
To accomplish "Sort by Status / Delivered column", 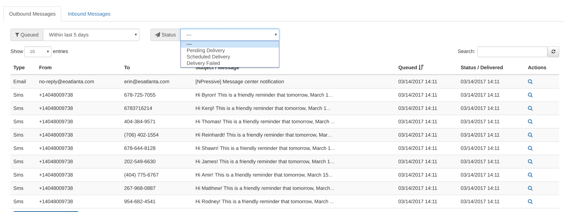I will pos(482,68).
